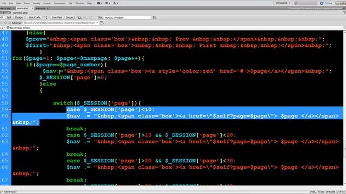346x194 pixels.
Task: Open the Site menu
Action: [x=70, y=3]
